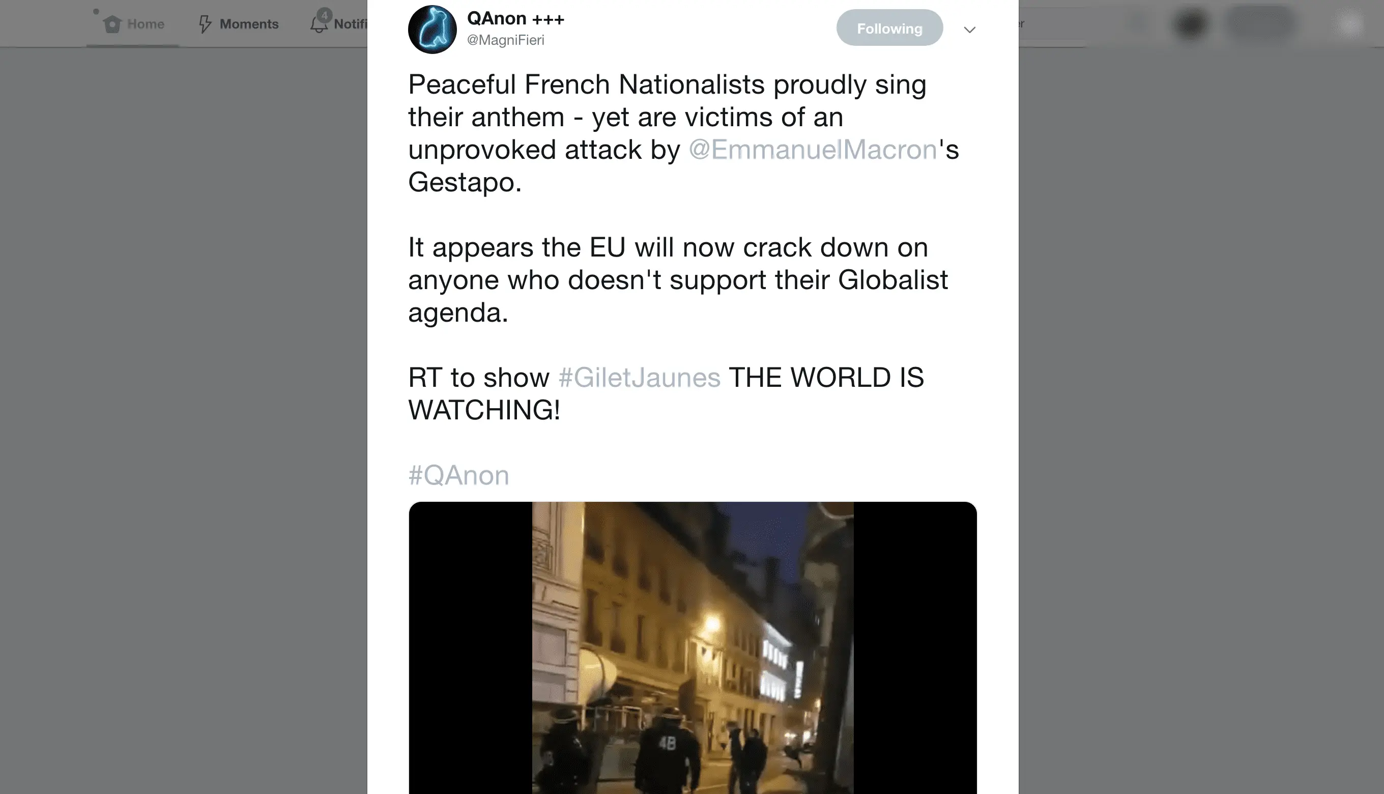Click the Notifications bell icon

(319, 23)
